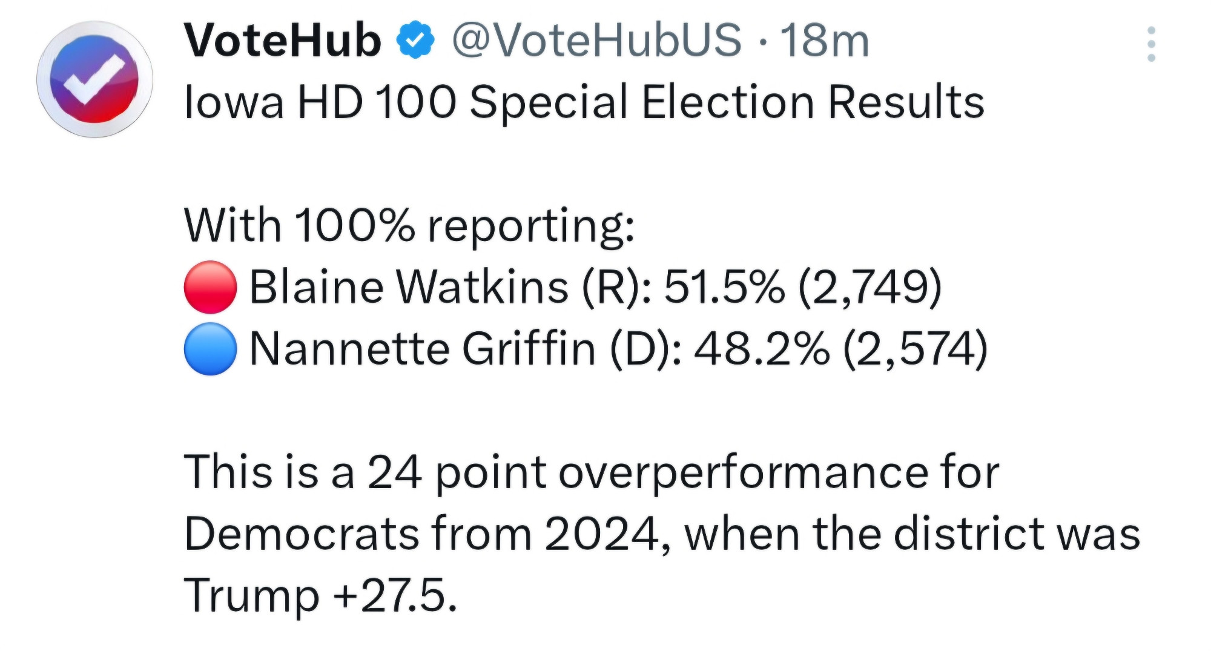Click the word Special Election Results
This screenshot has height=651, width=1211.
click(727, 102)
